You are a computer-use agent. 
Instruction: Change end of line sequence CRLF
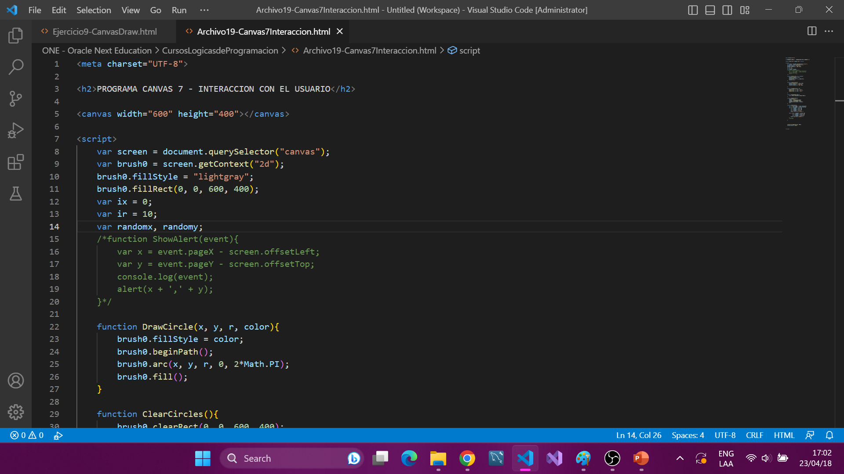(x=754, y=435)
